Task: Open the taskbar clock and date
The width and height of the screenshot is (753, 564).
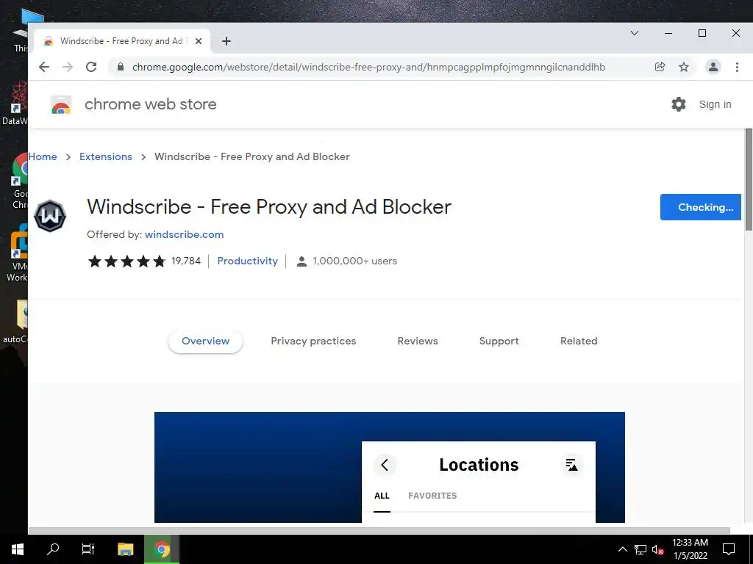Action: pos(690,549)
